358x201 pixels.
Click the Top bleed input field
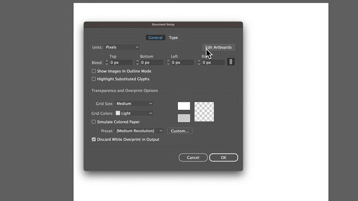(121, 63)
